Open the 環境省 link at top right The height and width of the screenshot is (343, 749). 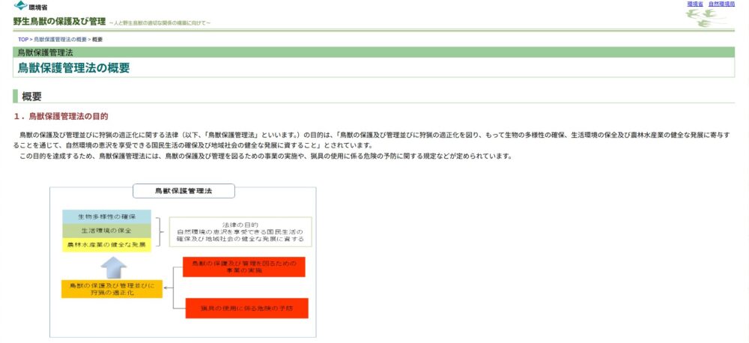(x=694, y=4)
